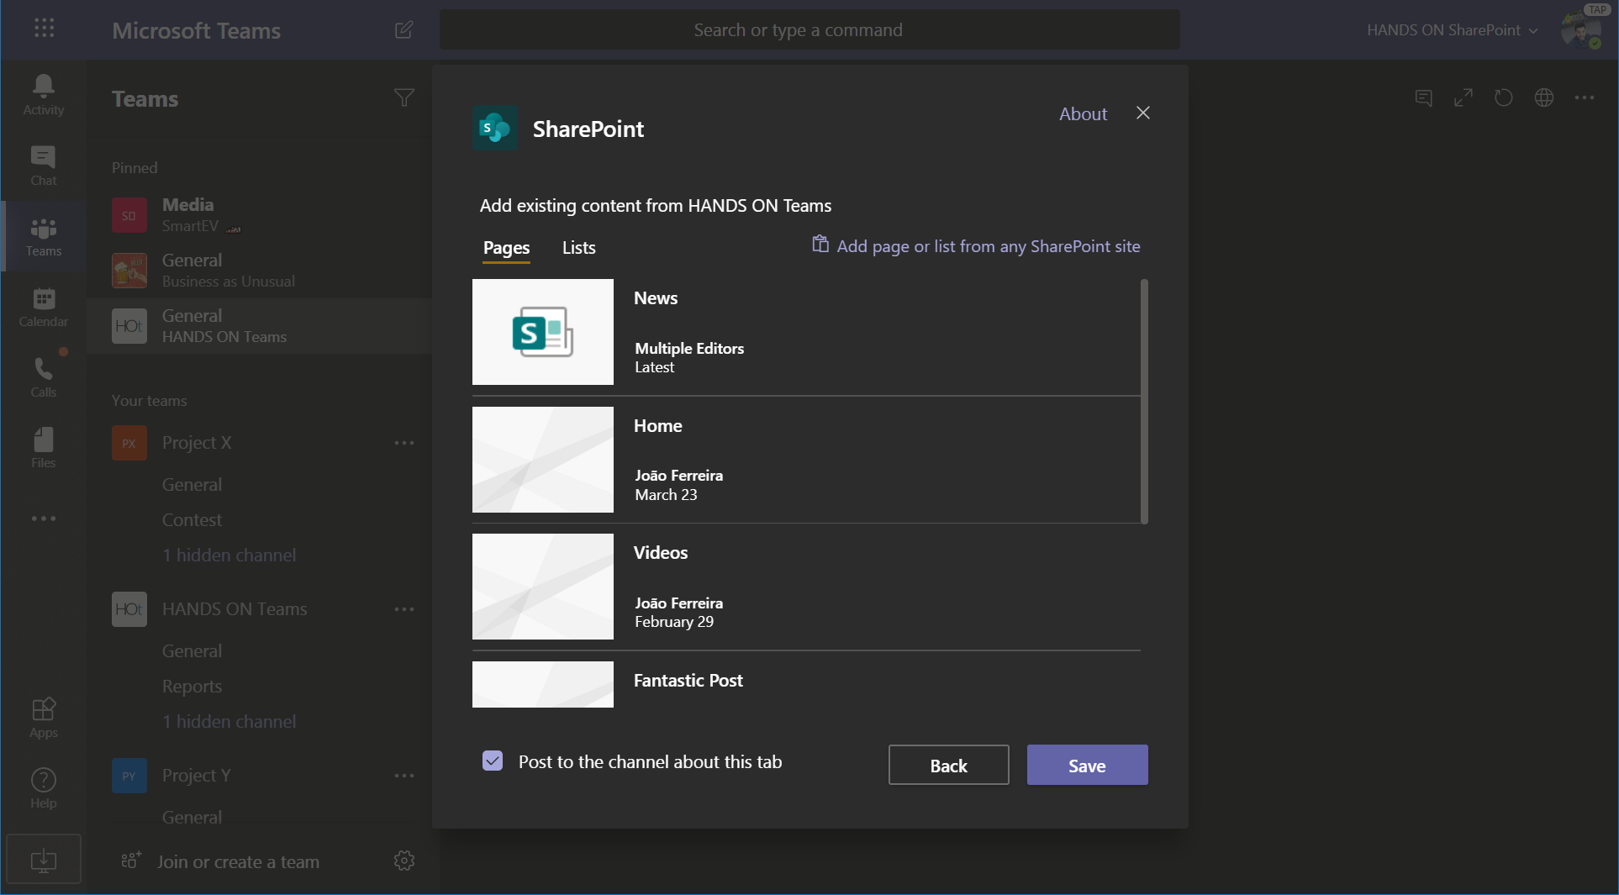Open the Teams view from the left rail
The width and height of the screenshot is (1619, 895).
click(x=43, y=236)
